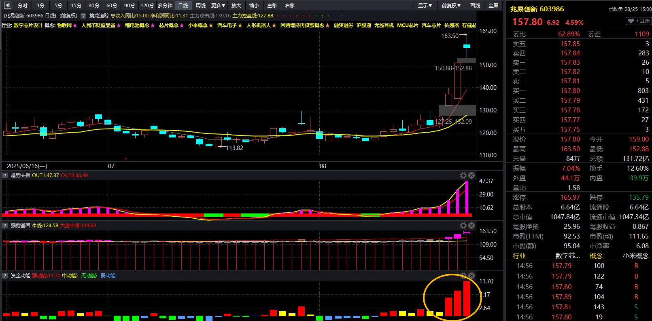Click the 趋势共振 indicator name
This screenshot has height=321, width=652.
tap(20, 175)
